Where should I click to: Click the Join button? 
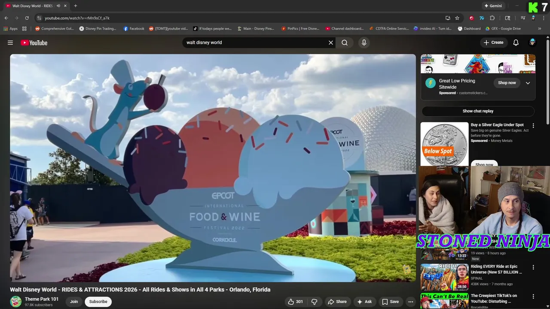click(x=74, y=302)
